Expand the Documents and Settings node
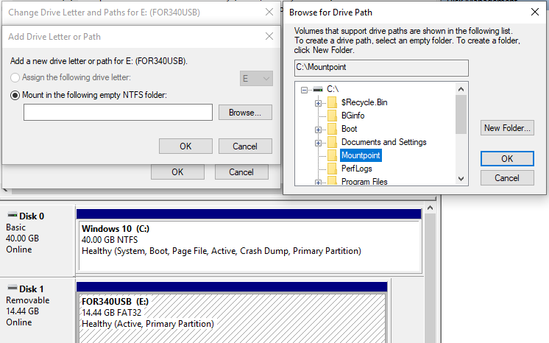 tap(318, 142)
